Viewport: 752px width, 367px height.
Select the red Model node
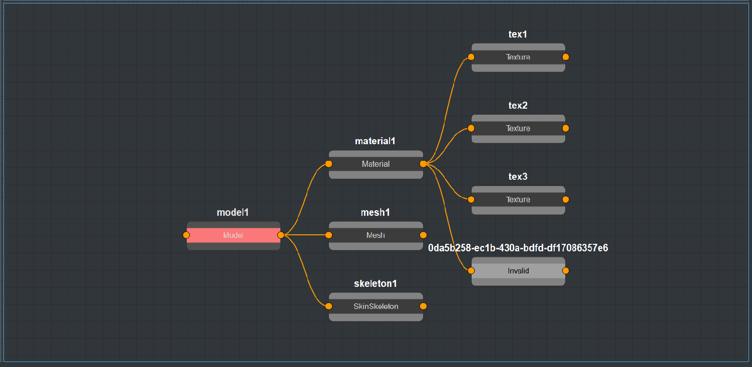point(233,235)
